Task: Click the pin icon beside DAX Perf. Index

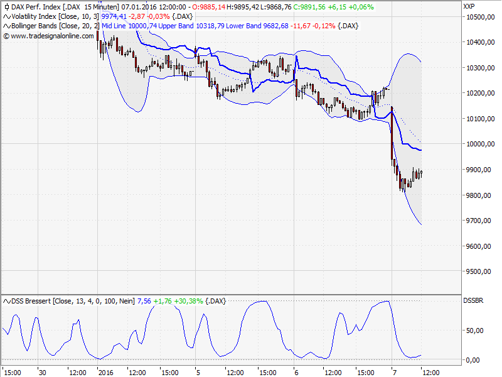Action: pos(6,6)
